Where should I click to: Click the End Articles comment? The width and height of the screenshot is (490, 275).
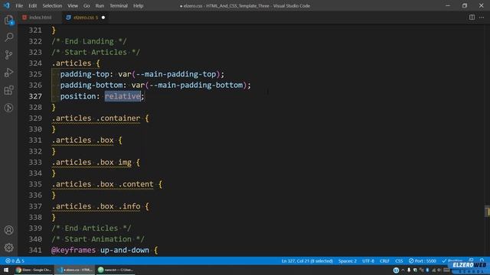[x=91, y=228]
